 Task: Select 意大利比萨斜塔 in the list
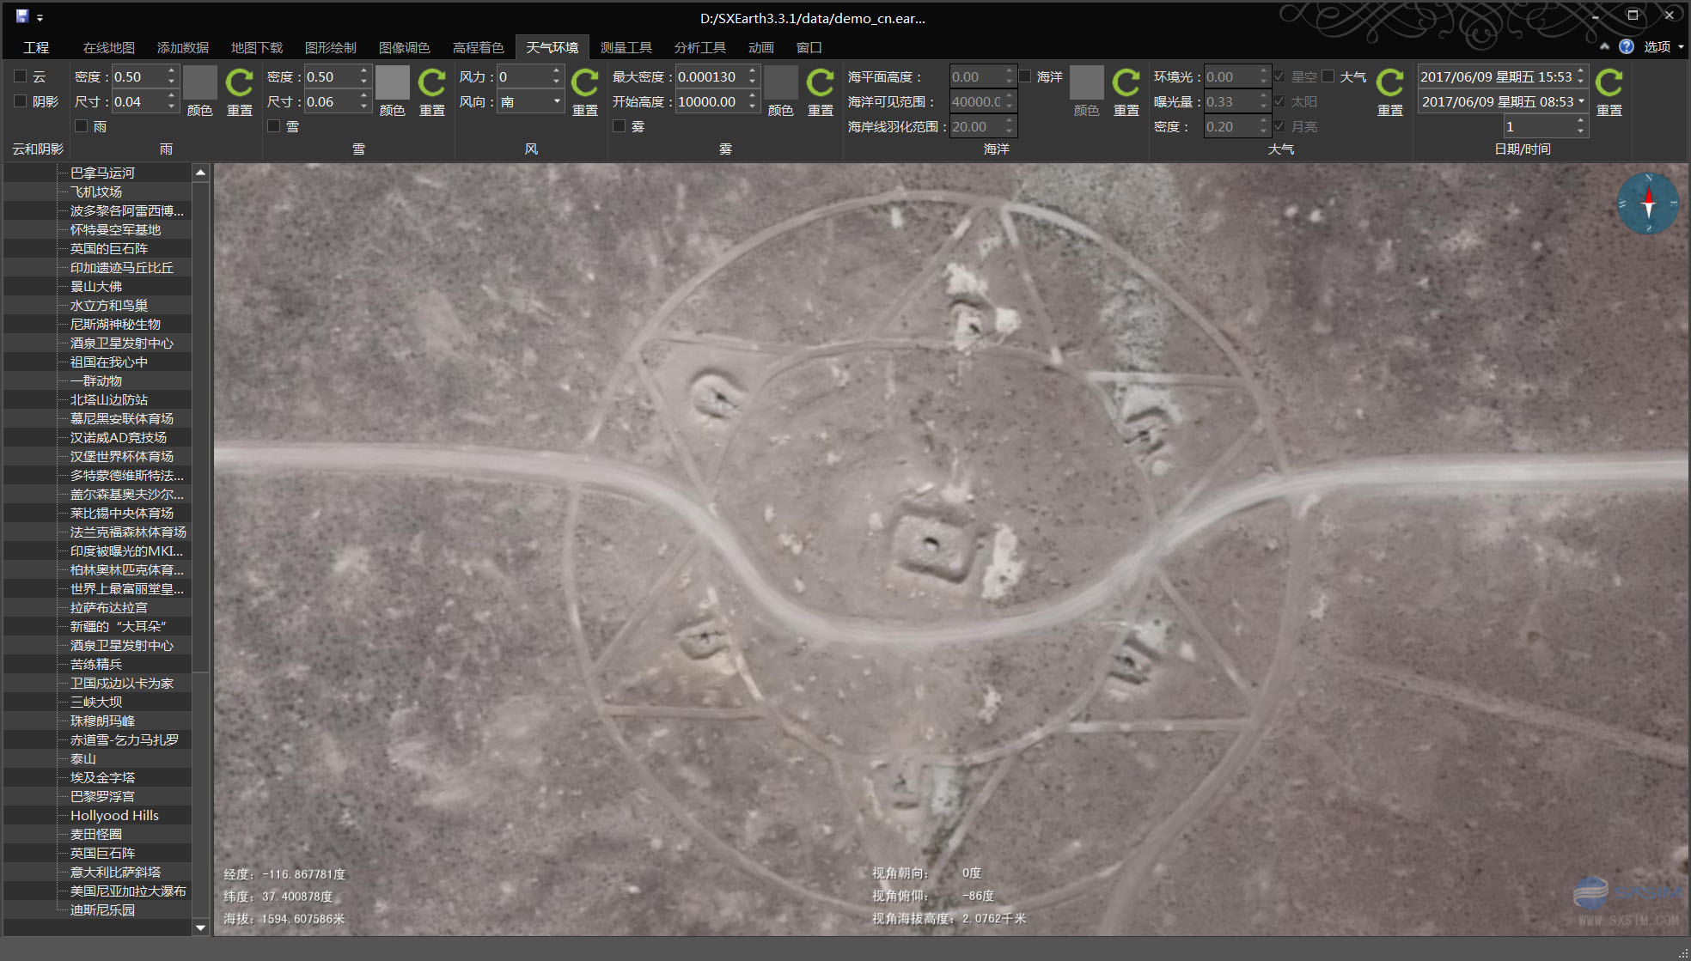pos(115,872)
